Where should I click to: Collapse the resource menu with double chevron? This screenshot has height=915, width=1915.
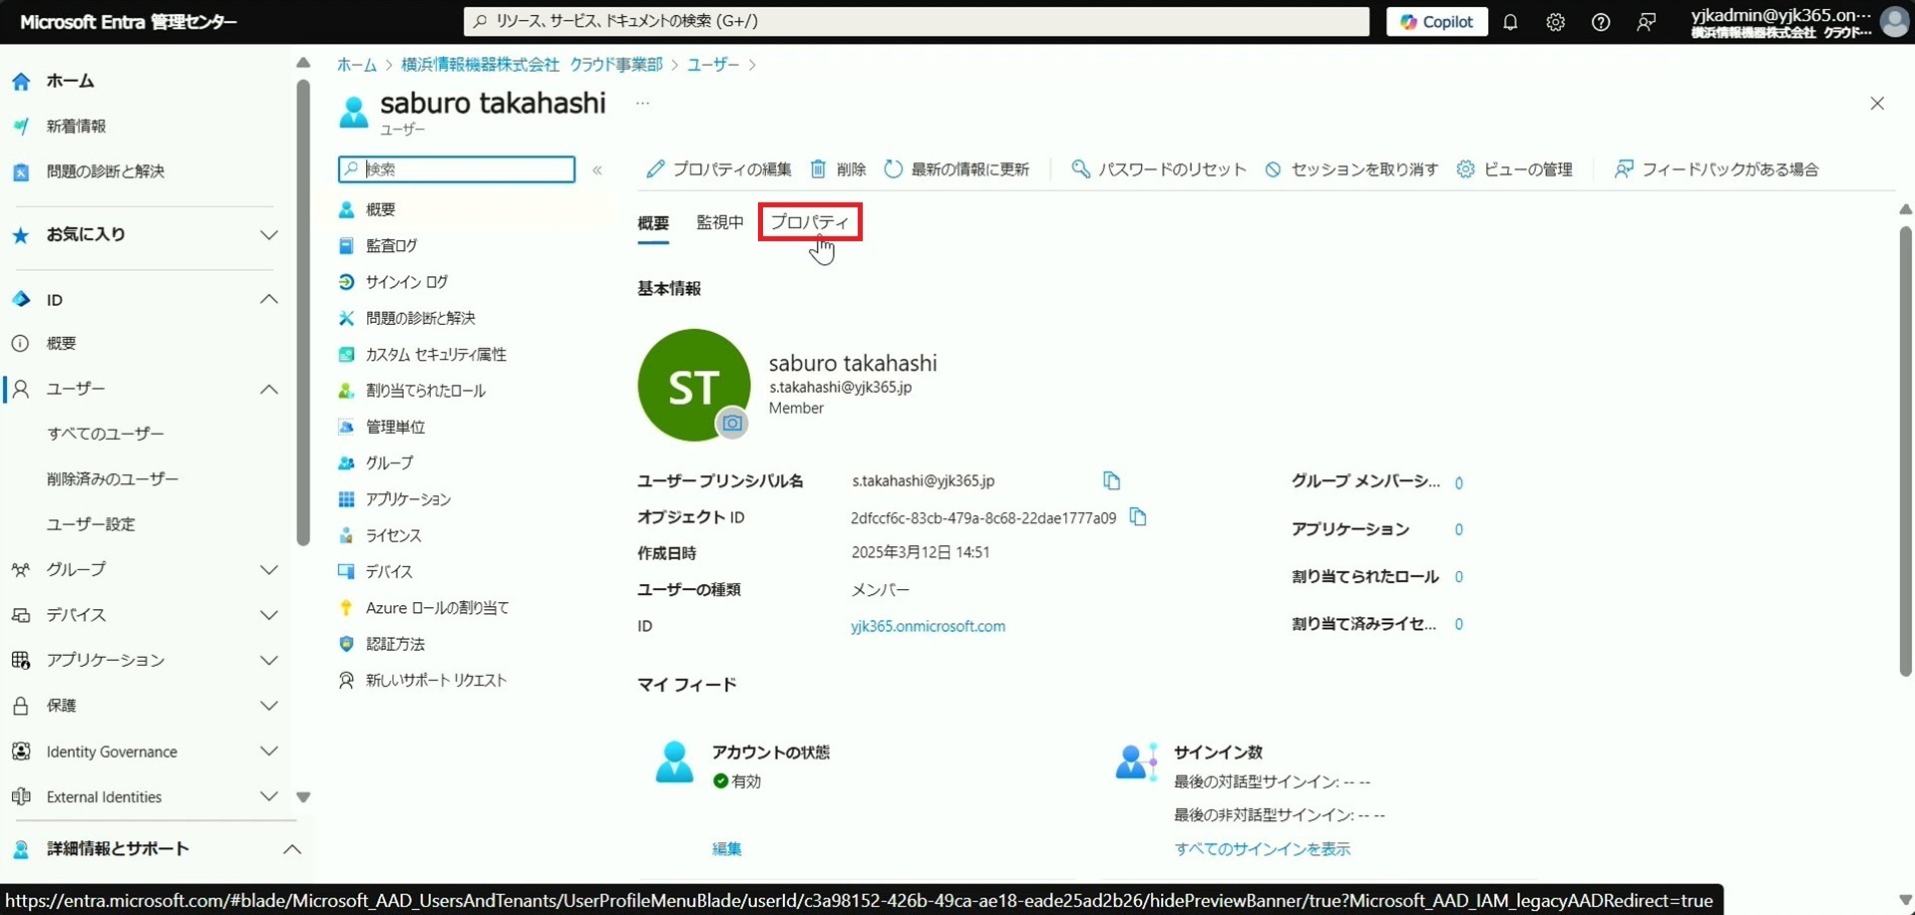tap(597, 170)
